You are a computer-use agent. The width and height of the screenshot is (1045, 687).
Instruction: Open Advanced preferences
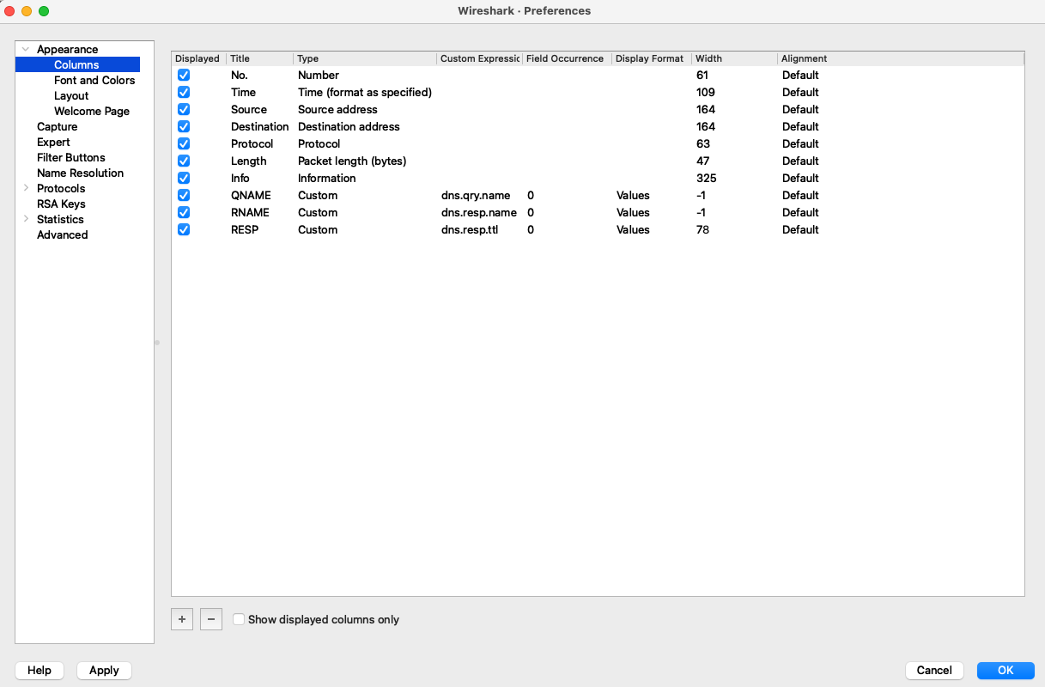(62, 234)
